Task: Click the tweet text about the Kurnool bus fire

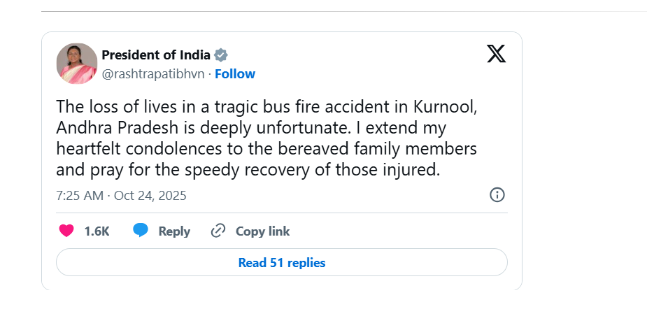Action: (266, 138)
